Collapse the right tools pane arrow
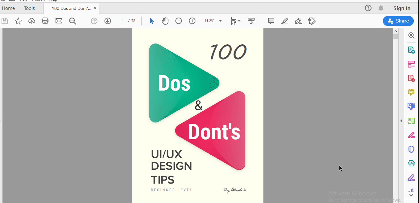419x203 pixels. click(x=401, y=121)
